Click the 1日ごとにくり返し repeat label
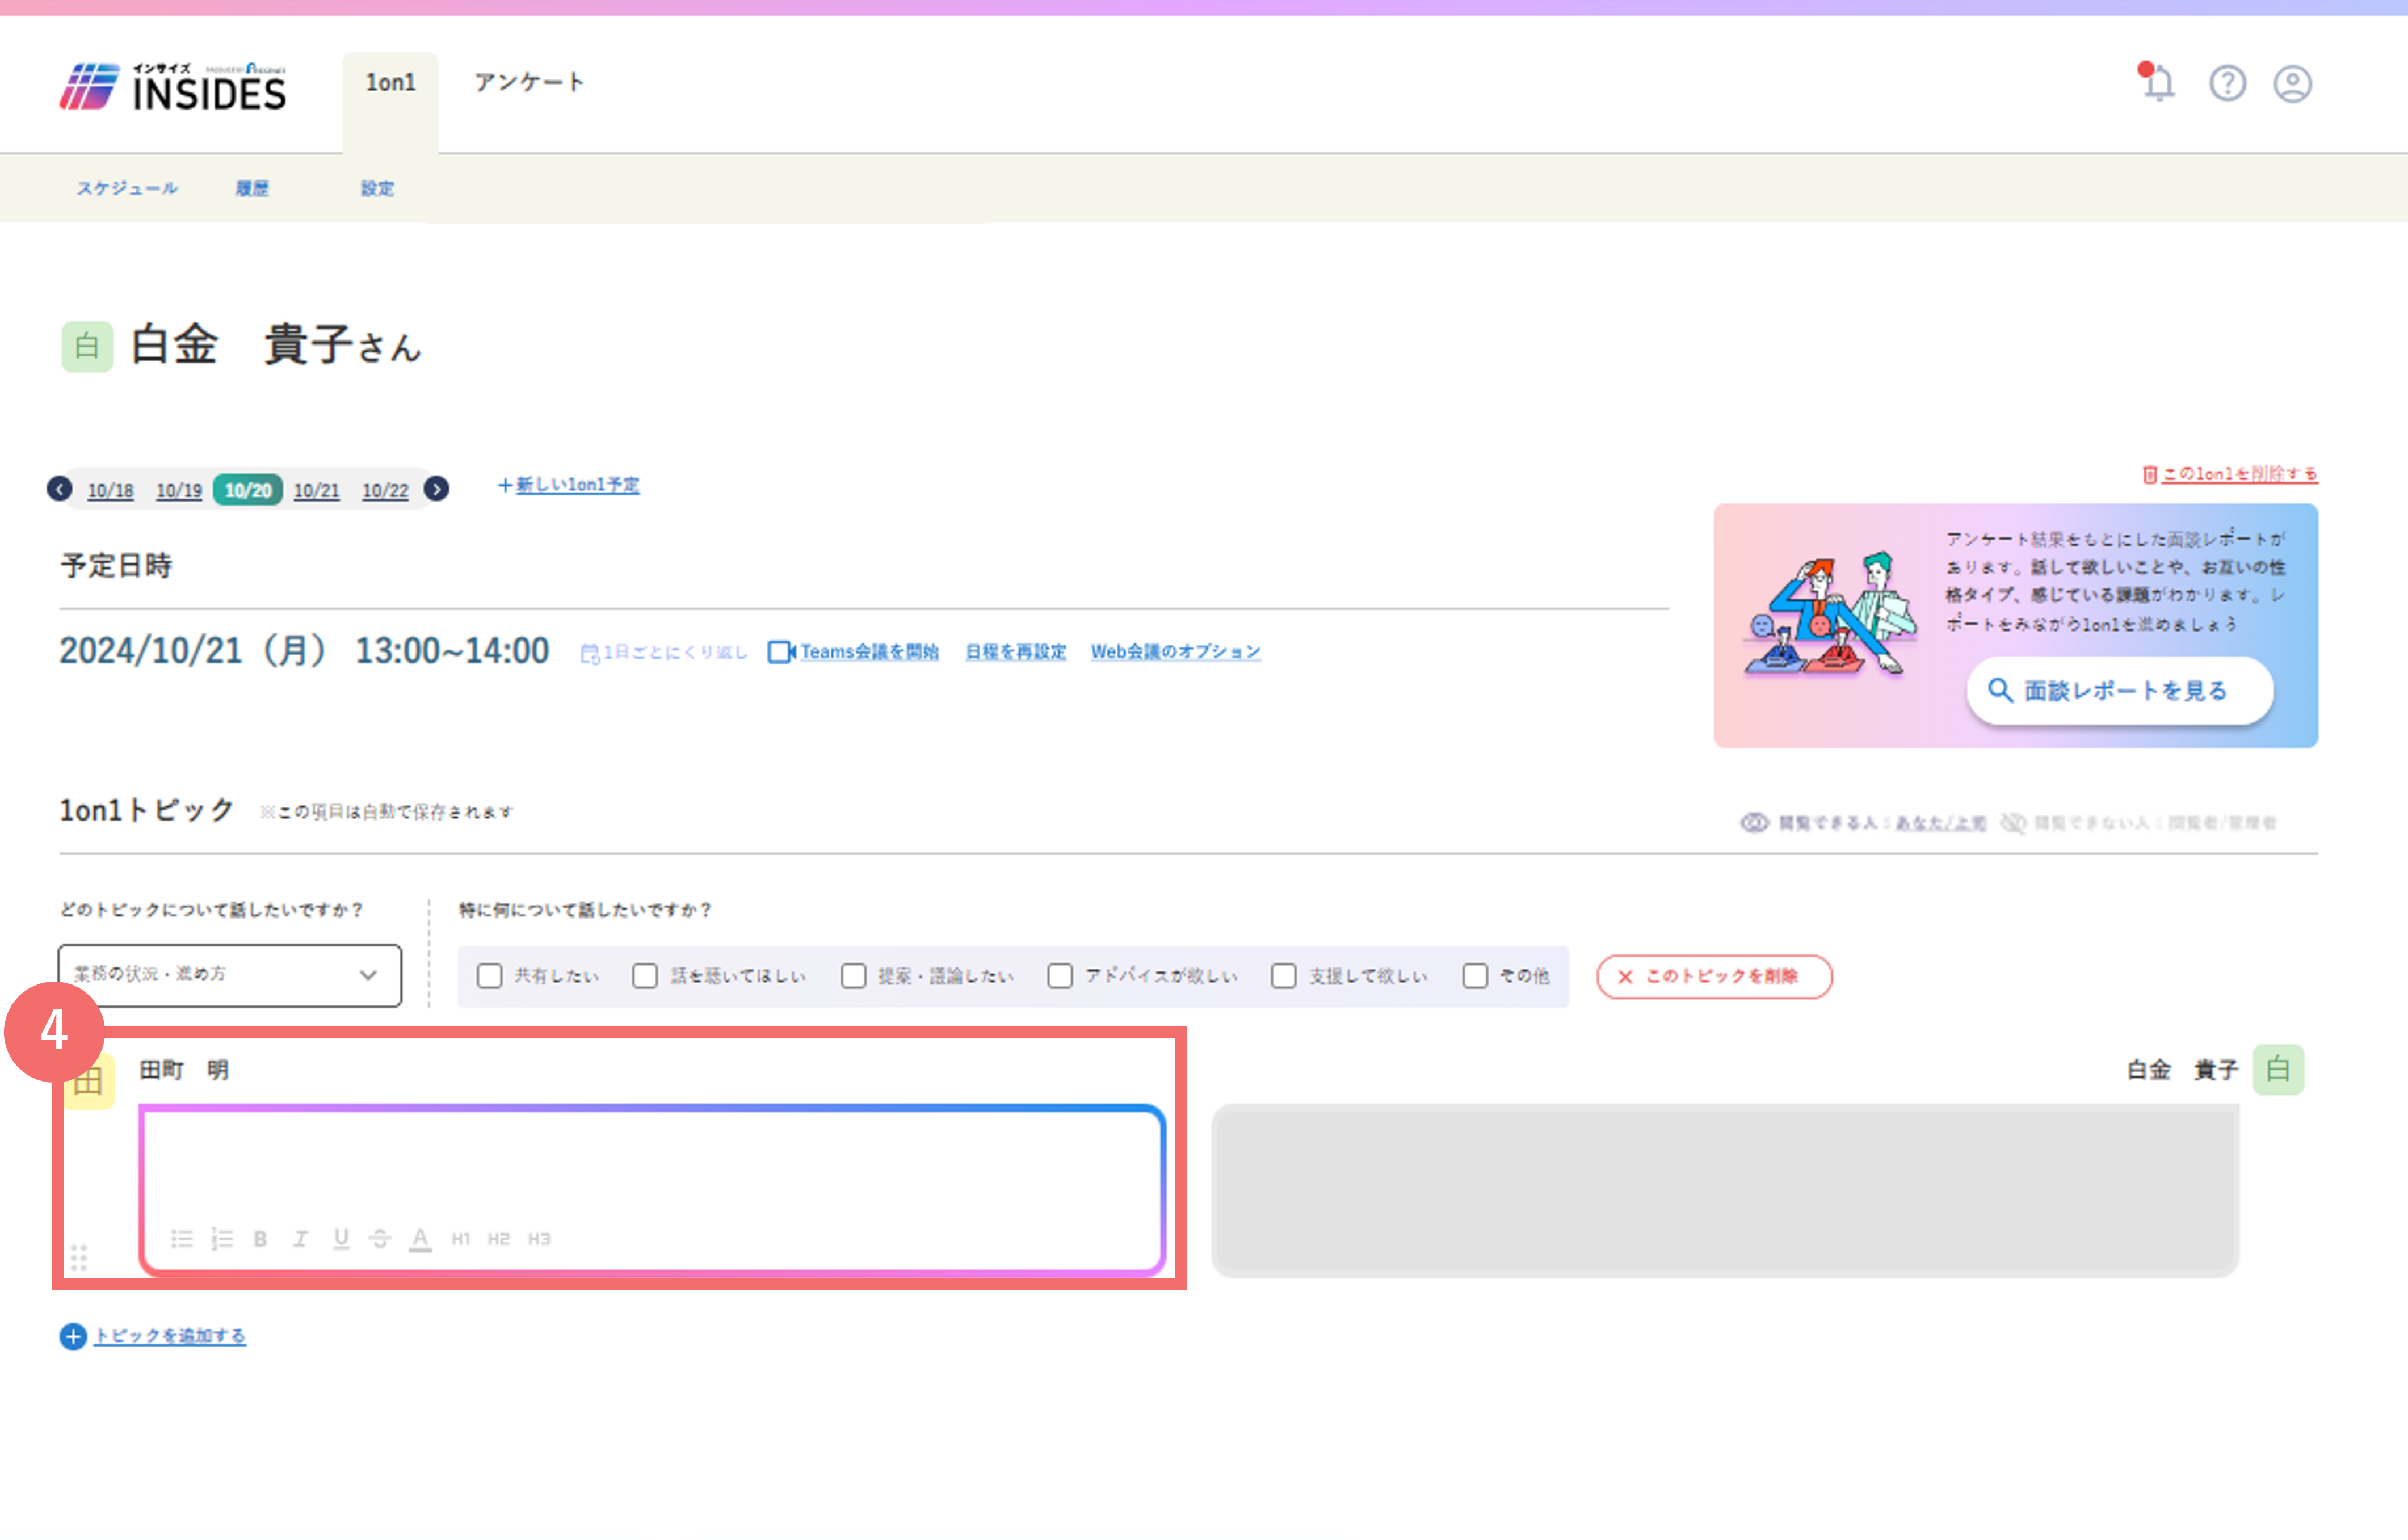 [664, 652]
